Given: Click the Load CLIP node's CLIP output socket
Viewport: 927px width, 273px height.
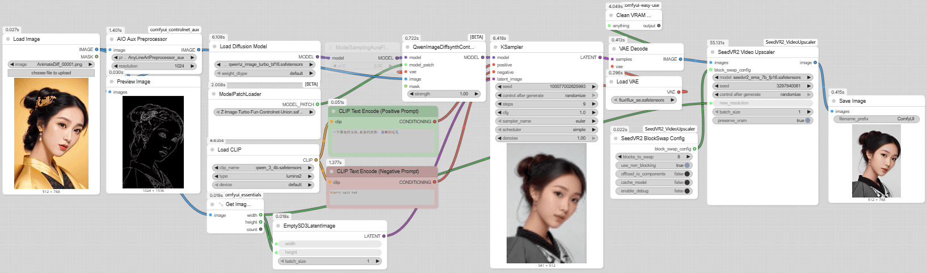Looking at the screenshot, I should 316,160.
